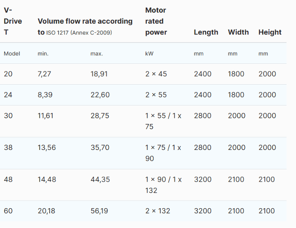Click max flow value 18,91
The height and width of the screenshot is (228, 296).
[100, 74]
